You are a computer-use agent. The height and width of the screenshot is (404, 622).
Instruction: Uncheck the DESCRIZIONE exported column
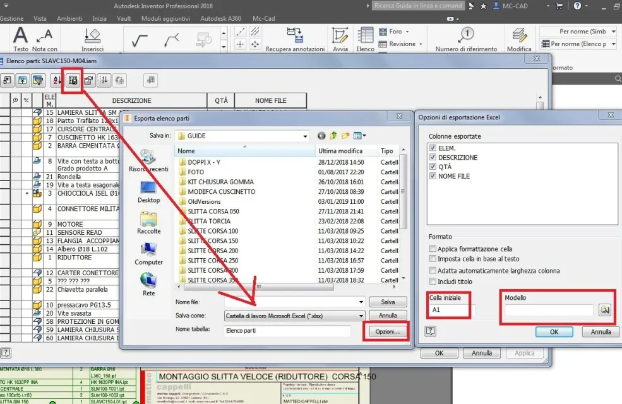coord(433,157)
